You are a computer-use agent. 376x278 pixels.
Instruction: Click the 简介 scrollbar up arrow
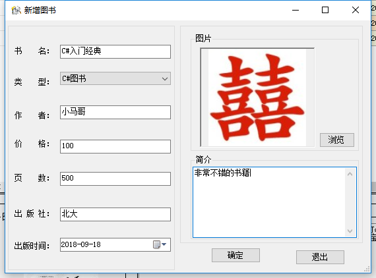tap(350, 174)
